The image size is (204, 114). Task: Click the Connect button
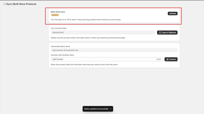[171, 59]
